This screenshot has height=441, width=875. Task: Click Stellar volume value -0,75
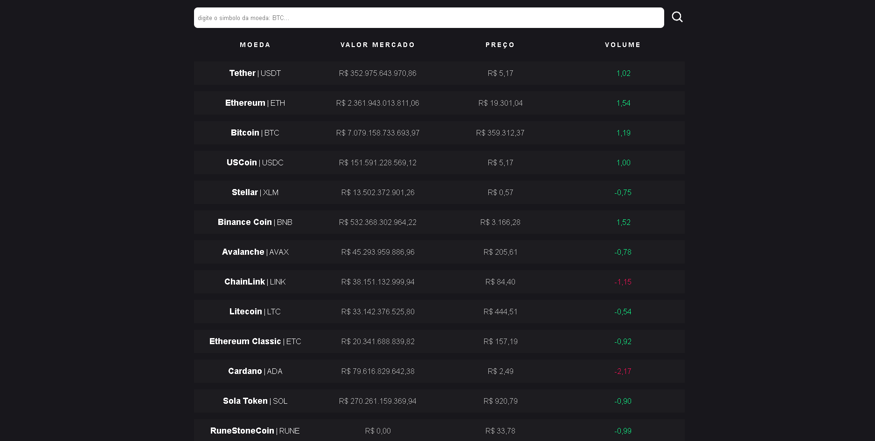pyautogui.click(x=623, y=192)
